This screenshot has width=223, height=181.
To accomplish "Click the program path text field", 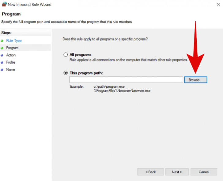I will [126, 80].
